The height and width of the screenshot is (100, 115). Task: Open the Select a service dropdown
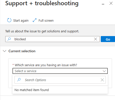click(x=60, y=71)
